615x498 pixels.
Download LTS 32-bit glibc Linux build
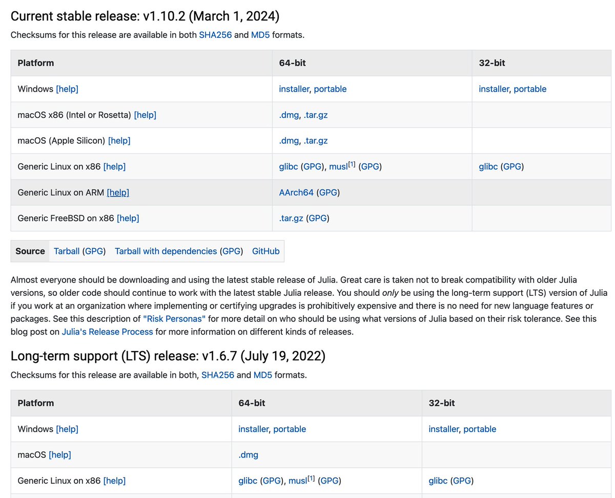438,481
